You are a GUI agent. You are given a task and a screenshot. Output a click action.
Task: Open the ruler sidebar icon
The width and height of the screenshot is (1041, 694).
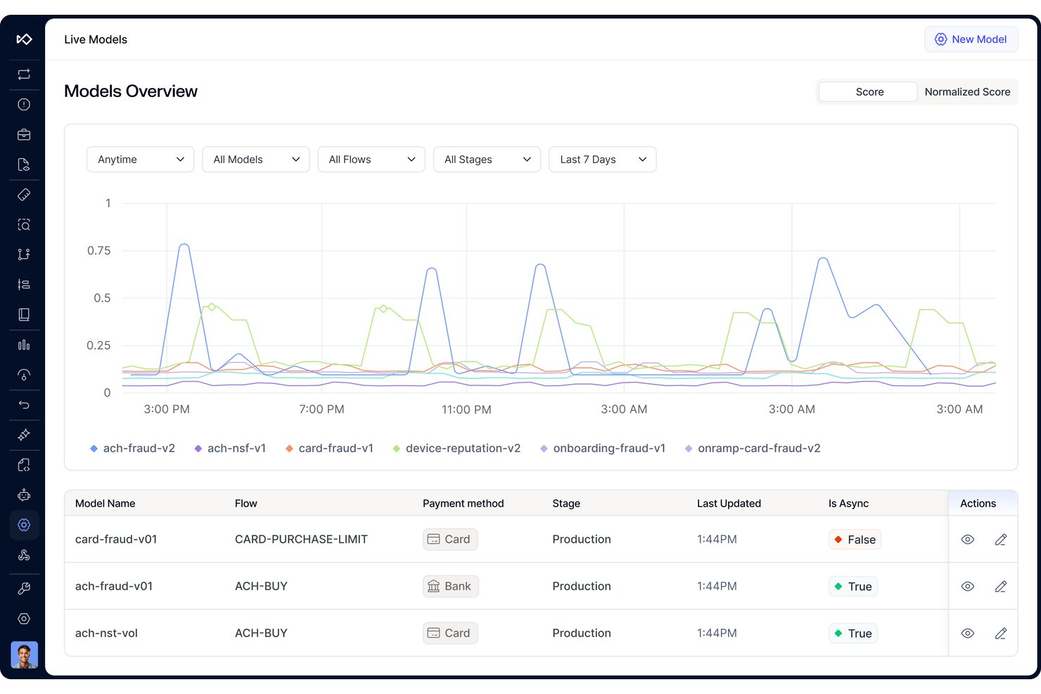pyautogui.click(x=24, y=195)
